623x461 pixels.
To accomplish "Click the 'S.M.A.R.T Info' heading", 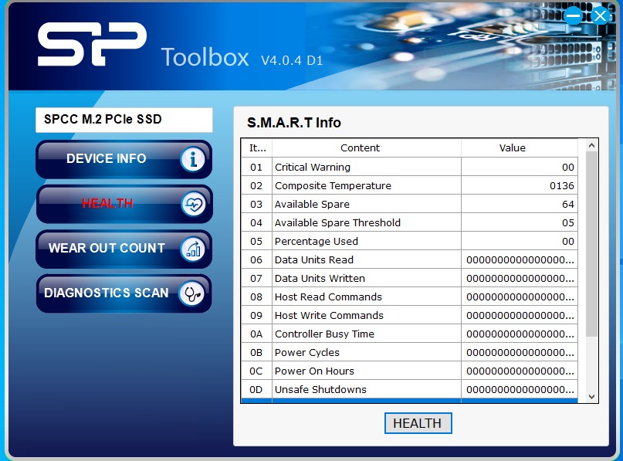I will 294,123.
